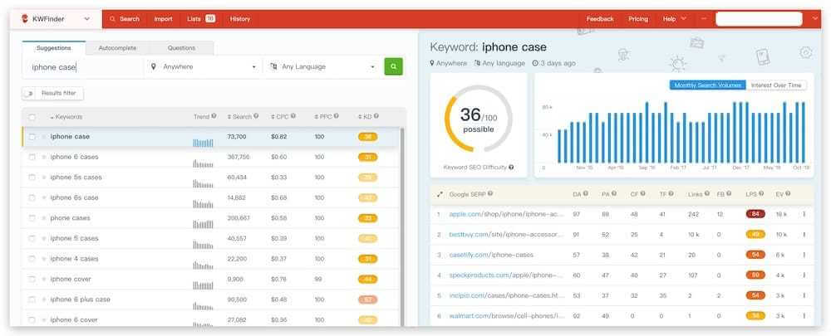Open three-dot menu for bestbuy.com result
Image resolution: width=831 pixels, height=336 pixels.
(804, 235)
